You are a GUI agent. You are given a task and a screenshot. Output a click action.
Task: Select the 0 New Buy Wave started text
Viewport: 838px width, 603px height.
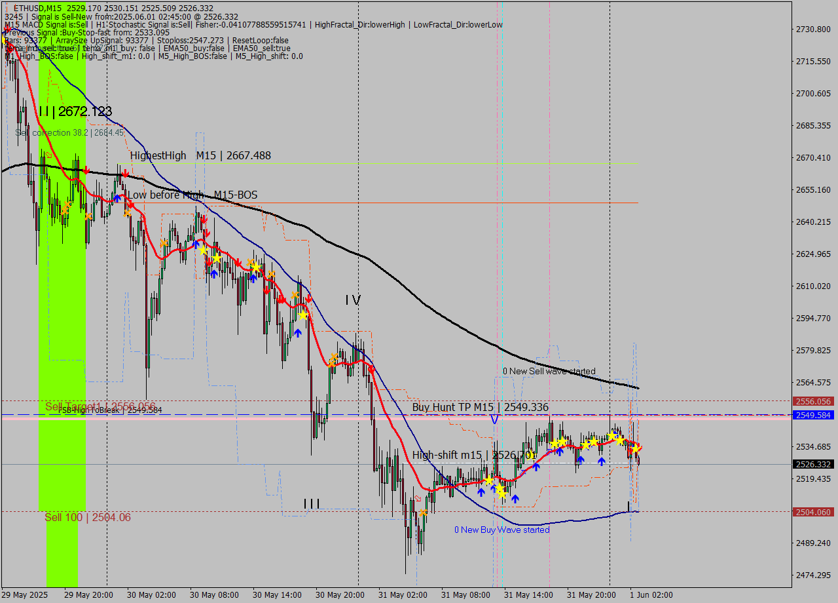[x=502, y=530]
